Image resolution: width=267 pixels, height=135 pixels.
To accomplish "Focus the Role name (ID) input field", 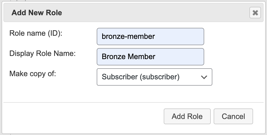I will pyautogui.click(x=150, y=37).
